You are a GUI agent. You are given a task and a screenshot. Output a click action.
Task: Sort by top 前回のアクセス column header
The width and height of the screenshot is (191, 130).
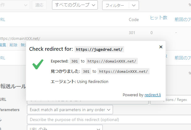tap(183, 19)
